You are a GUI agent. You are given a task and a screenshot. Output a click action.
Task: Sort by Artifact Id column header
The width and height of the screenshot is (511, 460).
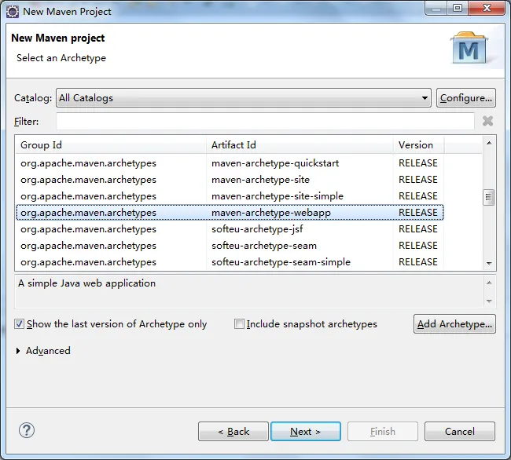point(300,145)
